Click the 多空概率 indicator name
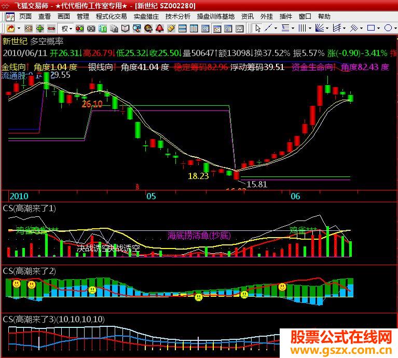This screenshot has height=358, width=398. (x=47, y=41)
